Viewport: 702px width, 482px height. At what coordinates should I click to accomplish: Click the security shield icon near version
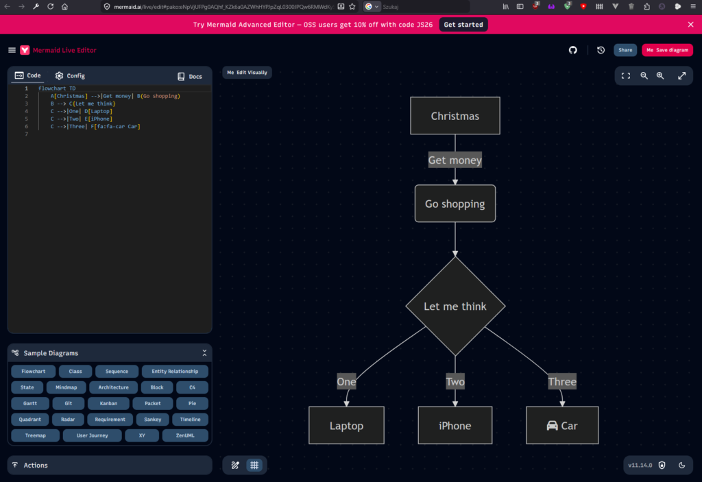(662, 465)
